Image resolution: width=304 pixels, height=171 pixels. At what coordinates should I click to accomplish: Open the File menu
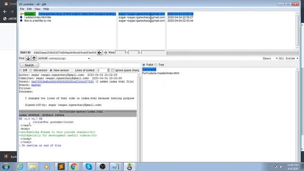tap(22, 9)
